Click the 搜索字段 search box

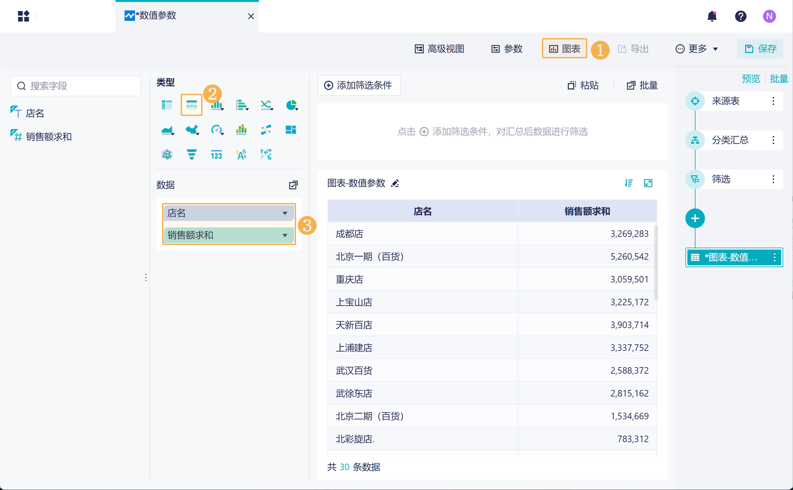(x=76, y=86)
